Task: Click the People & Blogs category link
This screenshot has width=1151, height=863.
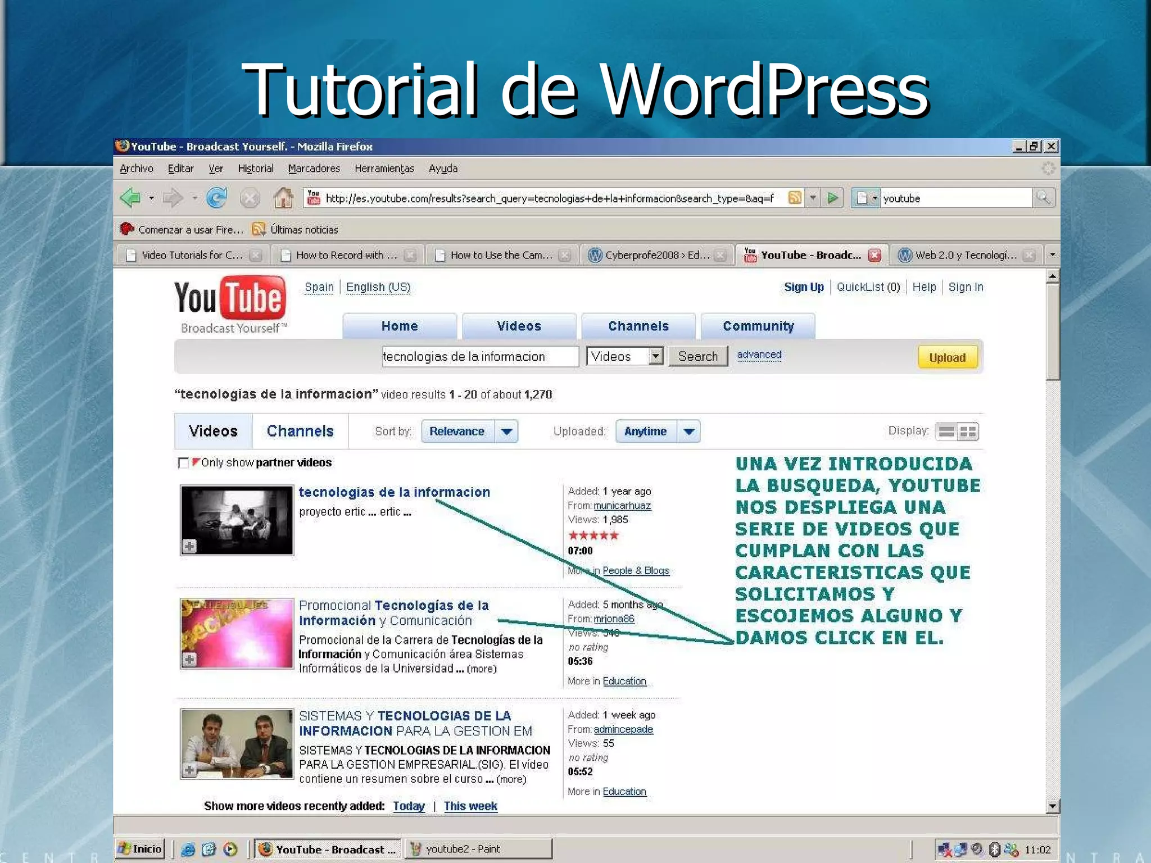Action: pos(636,570)
